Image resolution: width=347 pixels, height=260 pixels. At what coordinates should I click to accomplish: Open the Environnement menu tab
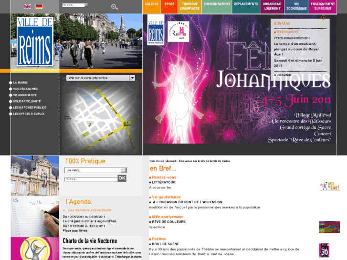(217, 7)
